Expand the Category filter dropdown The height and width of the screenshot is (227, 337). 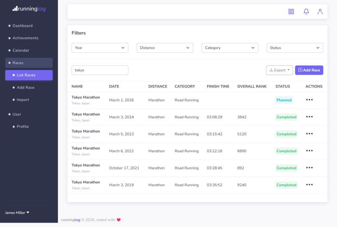tap(230, 48)
